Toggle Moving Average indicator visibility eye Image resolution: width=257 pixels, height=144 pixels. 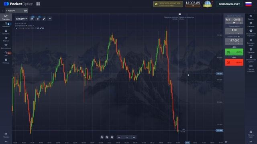coord(38,28)
